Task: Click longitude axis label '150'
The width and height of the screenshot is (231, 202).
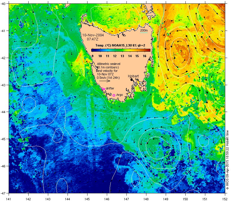Action: point(185,199)
